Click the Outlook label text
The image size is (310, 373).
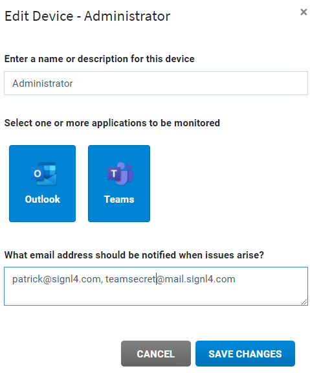pos(43,199)
